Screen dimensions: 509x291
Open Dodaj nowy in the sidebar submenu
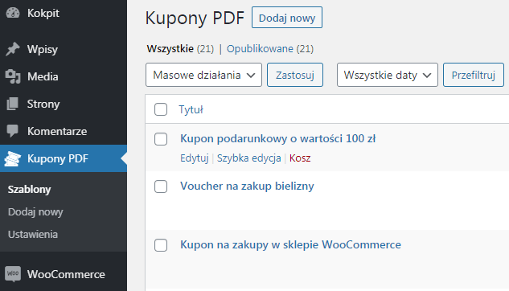point(35,212)
